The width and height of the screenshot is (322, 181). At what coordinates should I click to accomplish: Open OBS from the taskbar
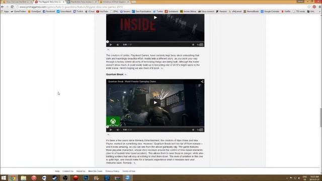65,178
